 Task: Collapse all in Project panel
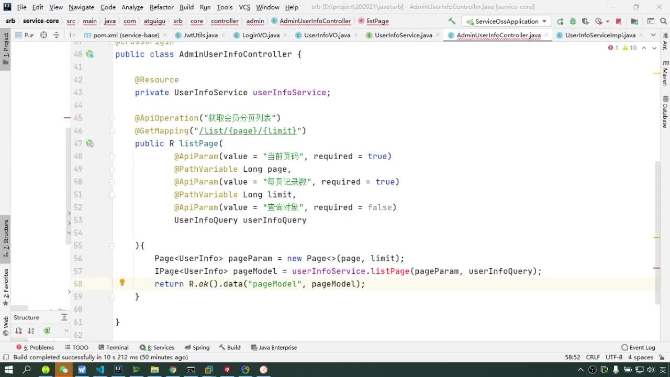pyautogui.click(x=56, y=35)
